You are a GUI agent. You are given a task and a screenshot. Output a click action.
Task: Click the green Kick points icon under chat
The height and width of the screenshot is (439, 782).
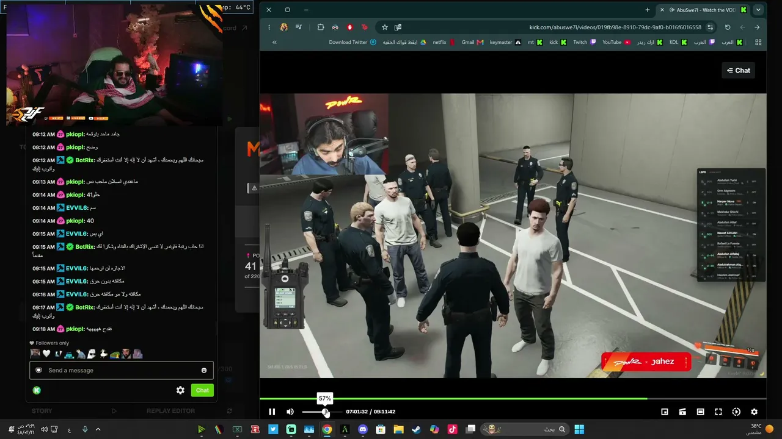click(37, 390)
